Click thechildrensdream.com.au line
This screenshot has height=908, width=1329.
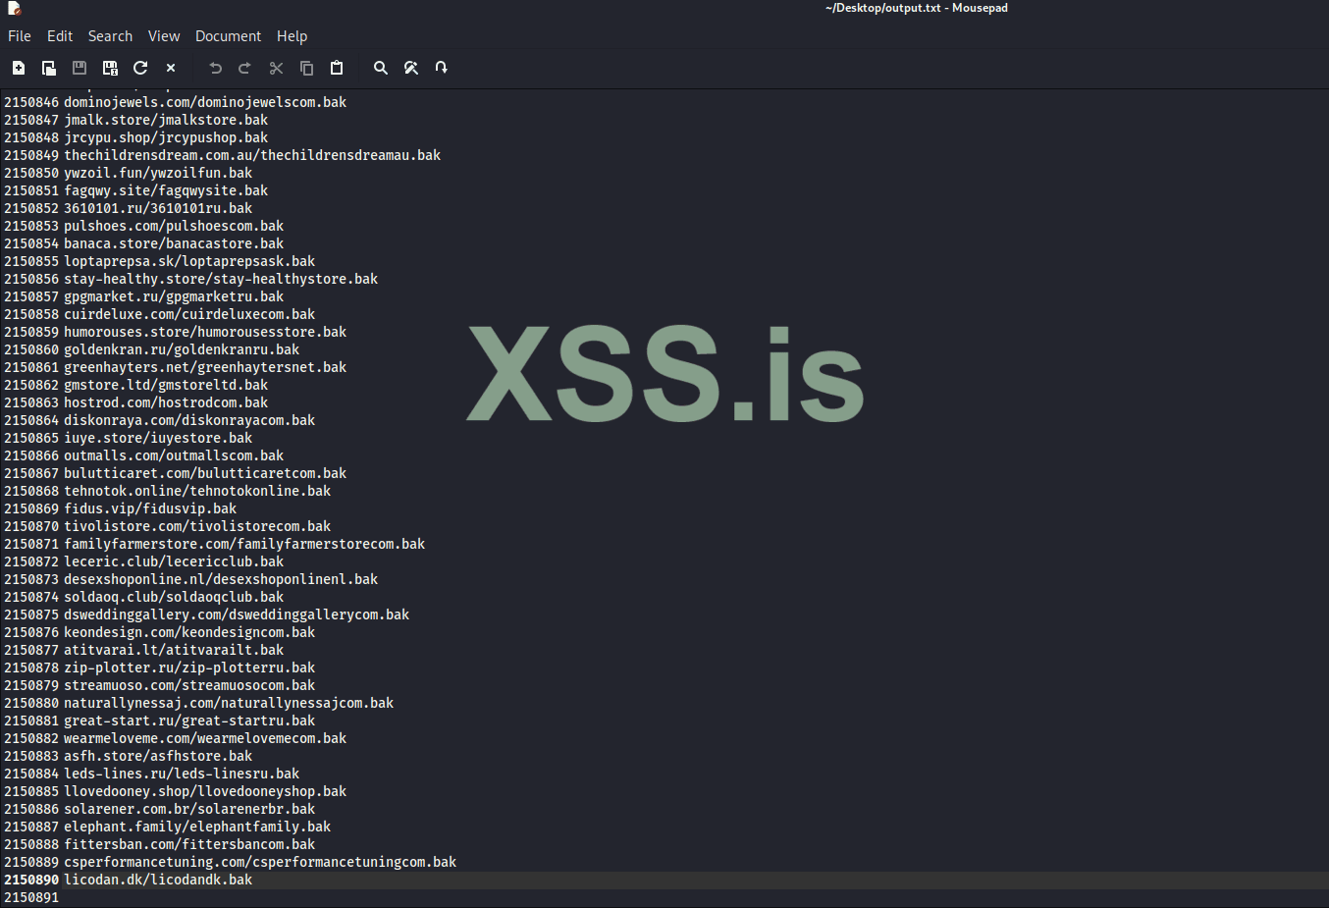pyautogui.click(x=252, y=155)
